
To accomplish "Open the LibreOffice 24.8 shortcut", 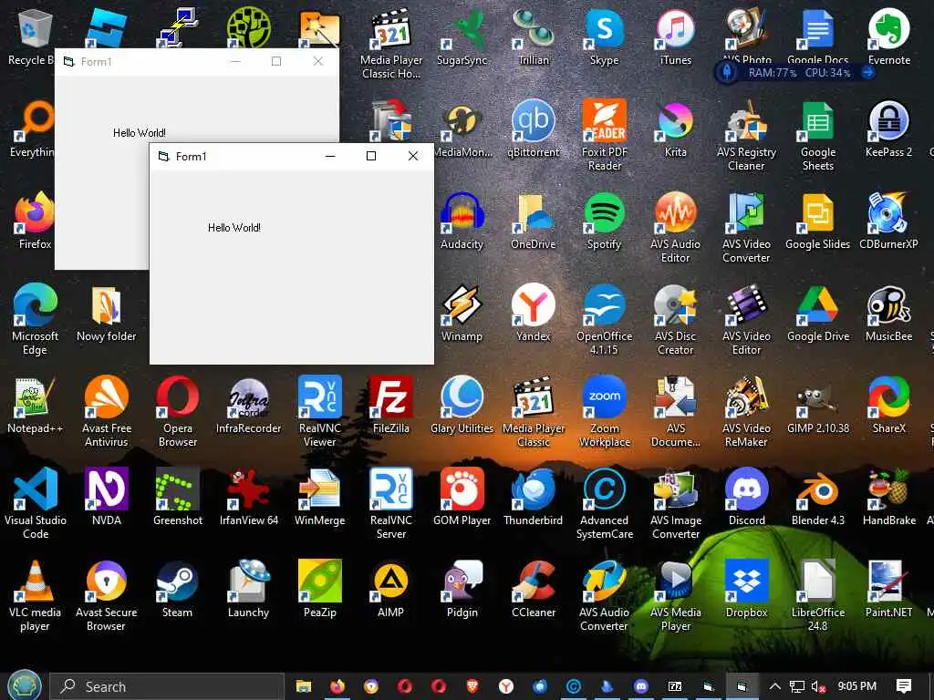I will [x=818, y=595].
